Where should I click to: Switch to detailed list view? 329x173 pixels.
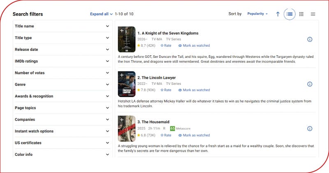click(x=290, y=14)
